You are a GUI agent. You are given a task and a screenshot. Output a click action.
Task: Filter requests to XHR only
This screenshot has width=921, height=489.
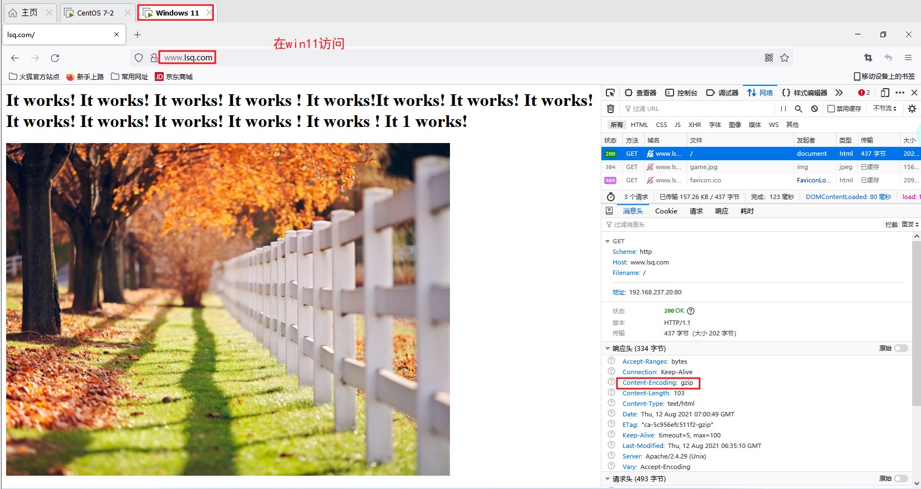pyautogui.click(x=695, y=125)
